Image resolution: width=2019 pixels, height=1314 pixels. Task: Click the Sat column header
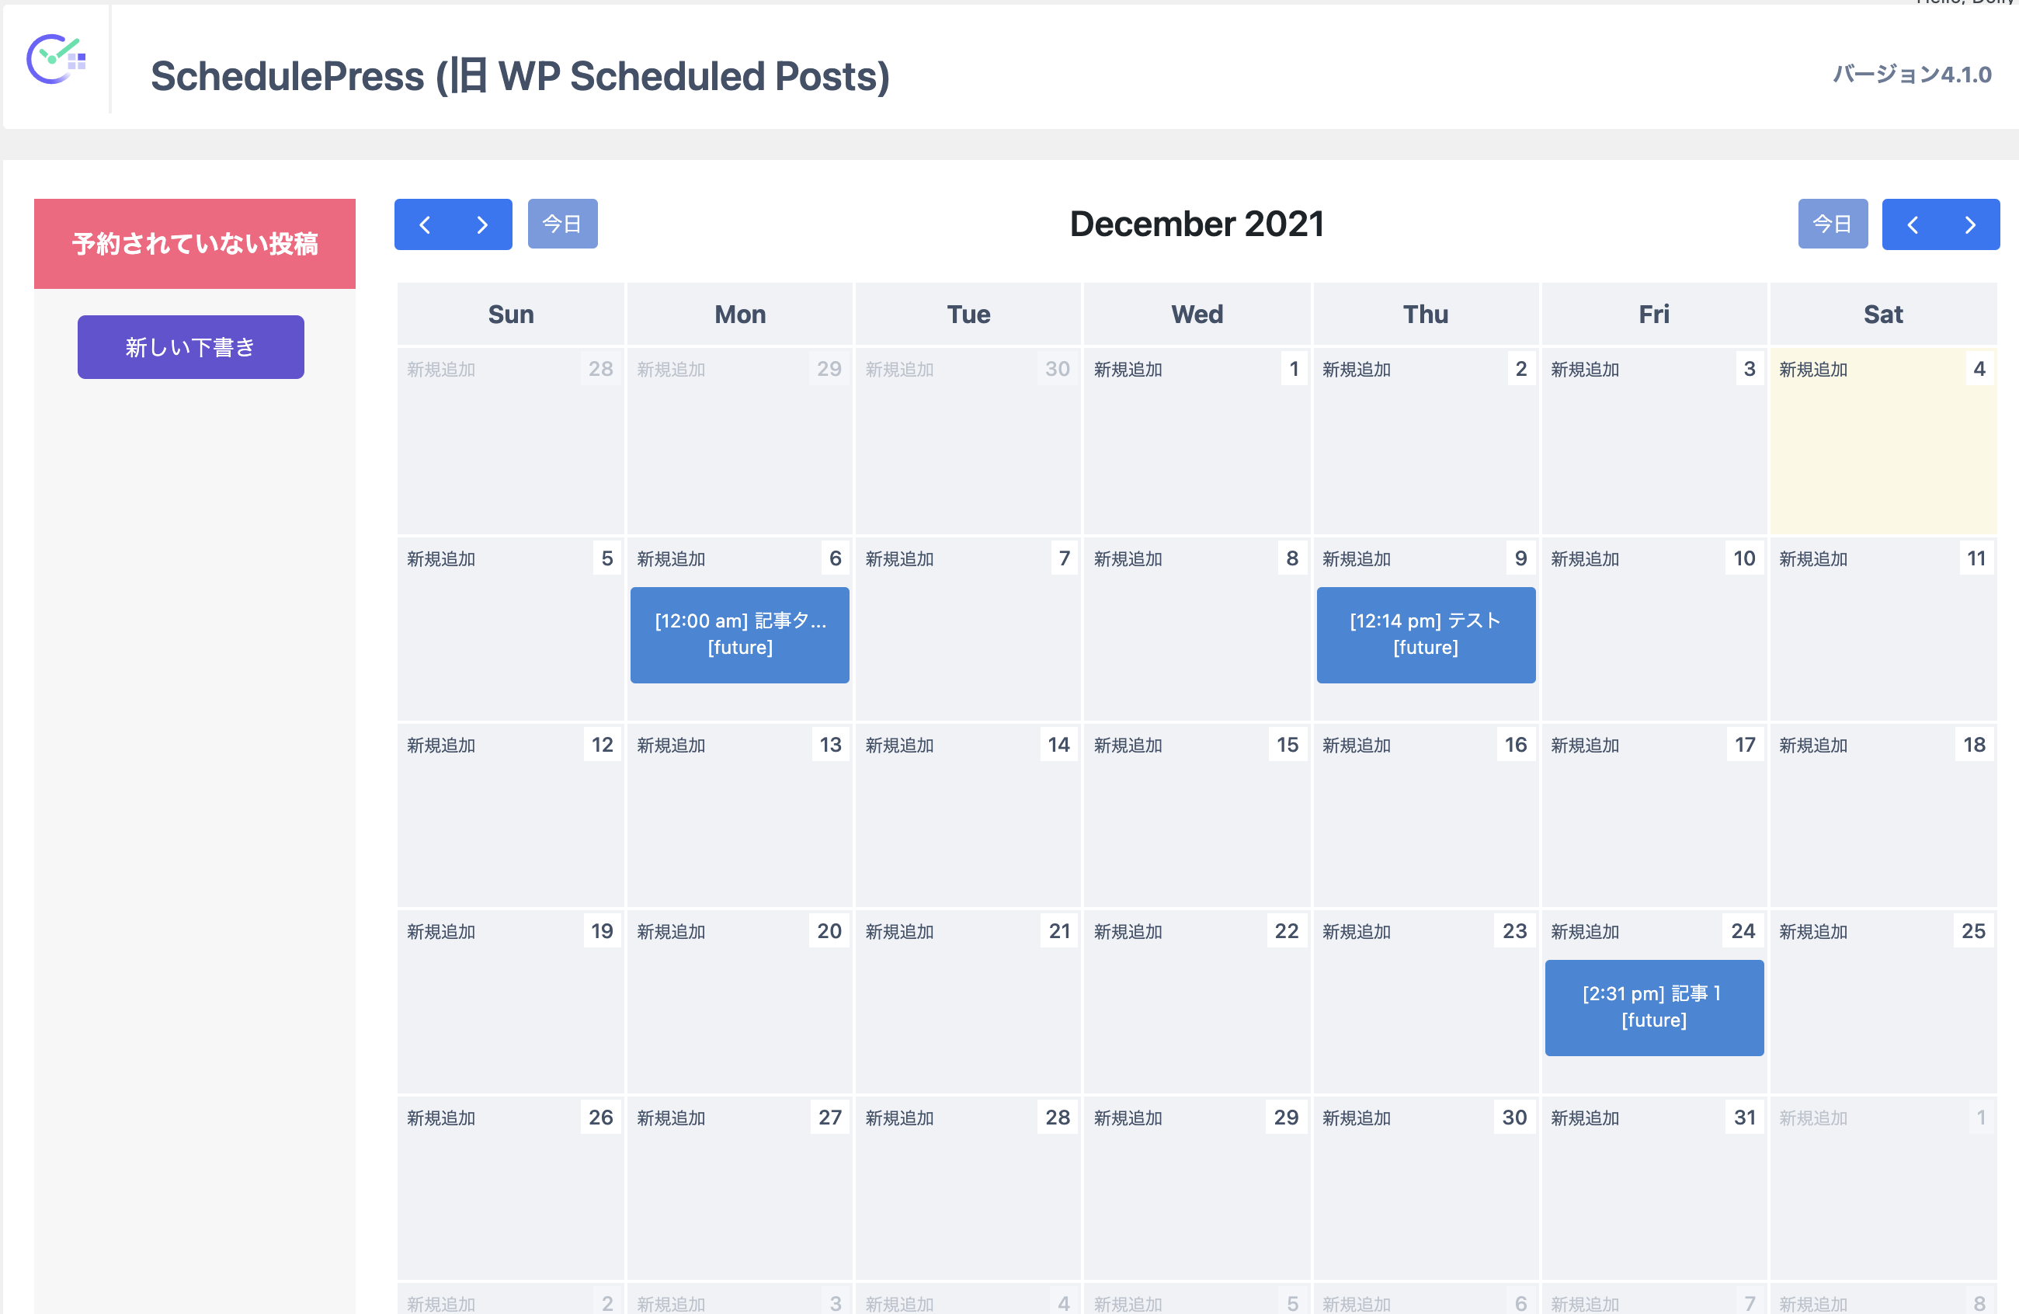pyautogui.click(x=1882, y=314)
